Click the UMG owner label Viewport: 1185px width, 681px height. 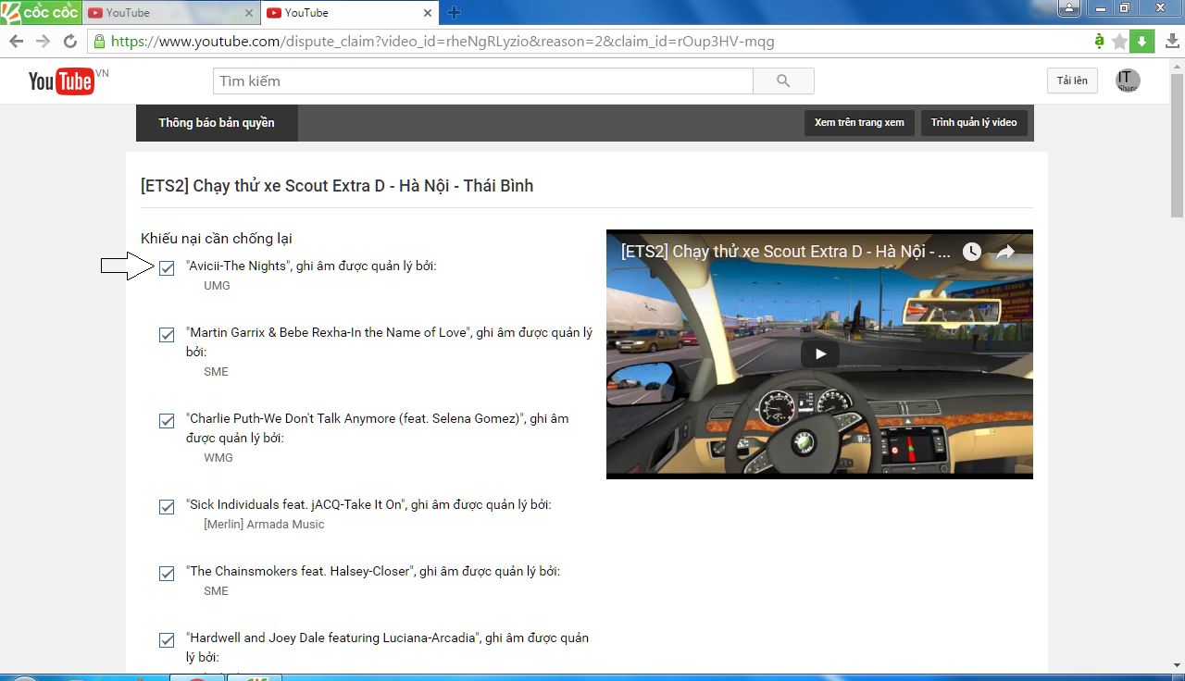[x=217, y=286]
